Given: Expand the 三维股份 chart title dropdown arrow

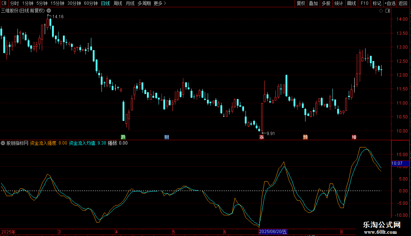Looking at the screenshot, I should coord(49,11).
